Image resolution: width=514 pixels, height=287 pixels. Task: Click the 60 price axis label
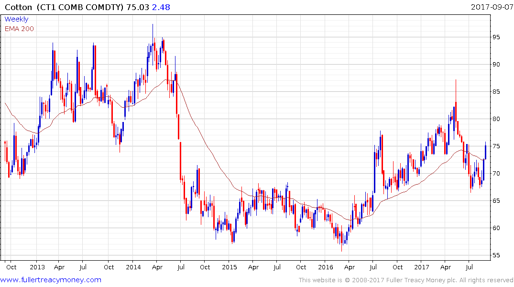click(x=496, y=228)
